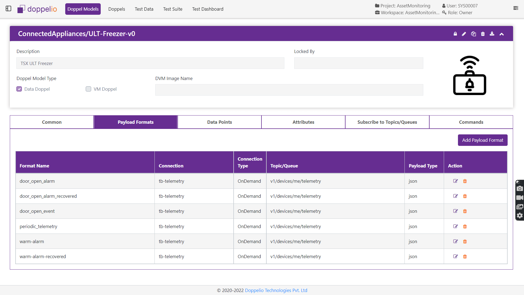
Task: Click the download model icon
Action: pyautogui.click(x=492, y=34)
